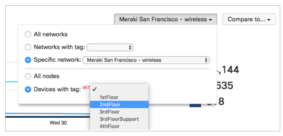Select the highlighted 2ndFloor tag option

pos(110,104)
